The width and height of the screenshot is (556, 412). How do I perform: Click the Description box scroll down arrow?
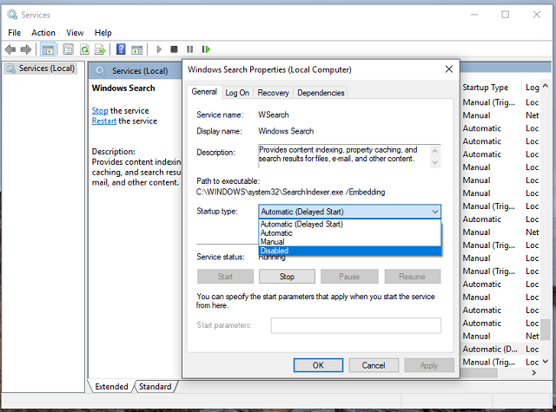click(x=435, y=162)
